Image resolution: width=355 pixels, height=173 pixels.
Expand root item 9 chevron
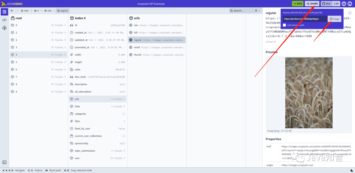(65, 92)
